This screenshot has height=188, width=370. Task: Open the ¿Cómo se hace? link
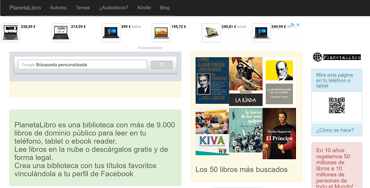coord(335,130)
